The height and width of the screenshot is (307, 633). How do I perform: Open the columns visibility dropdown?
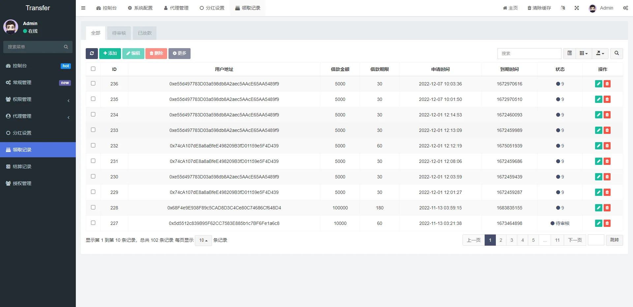[583, 53]
